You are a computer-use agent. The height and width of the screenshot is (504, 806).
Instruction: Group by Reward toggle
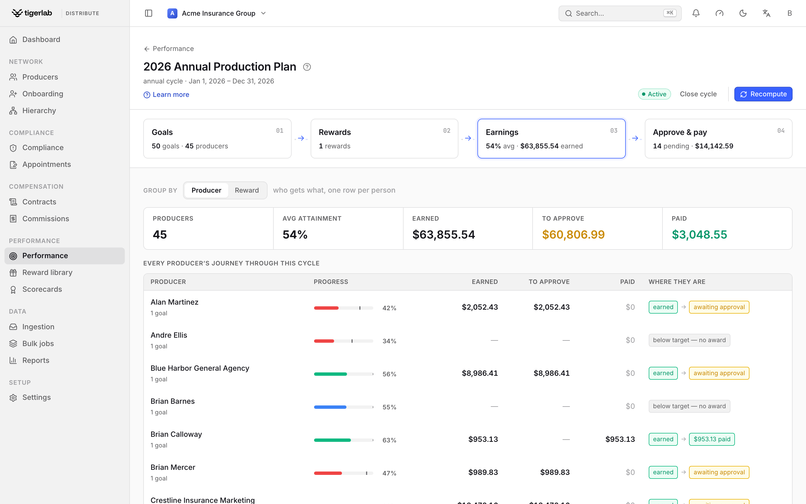tap(247, 190)
